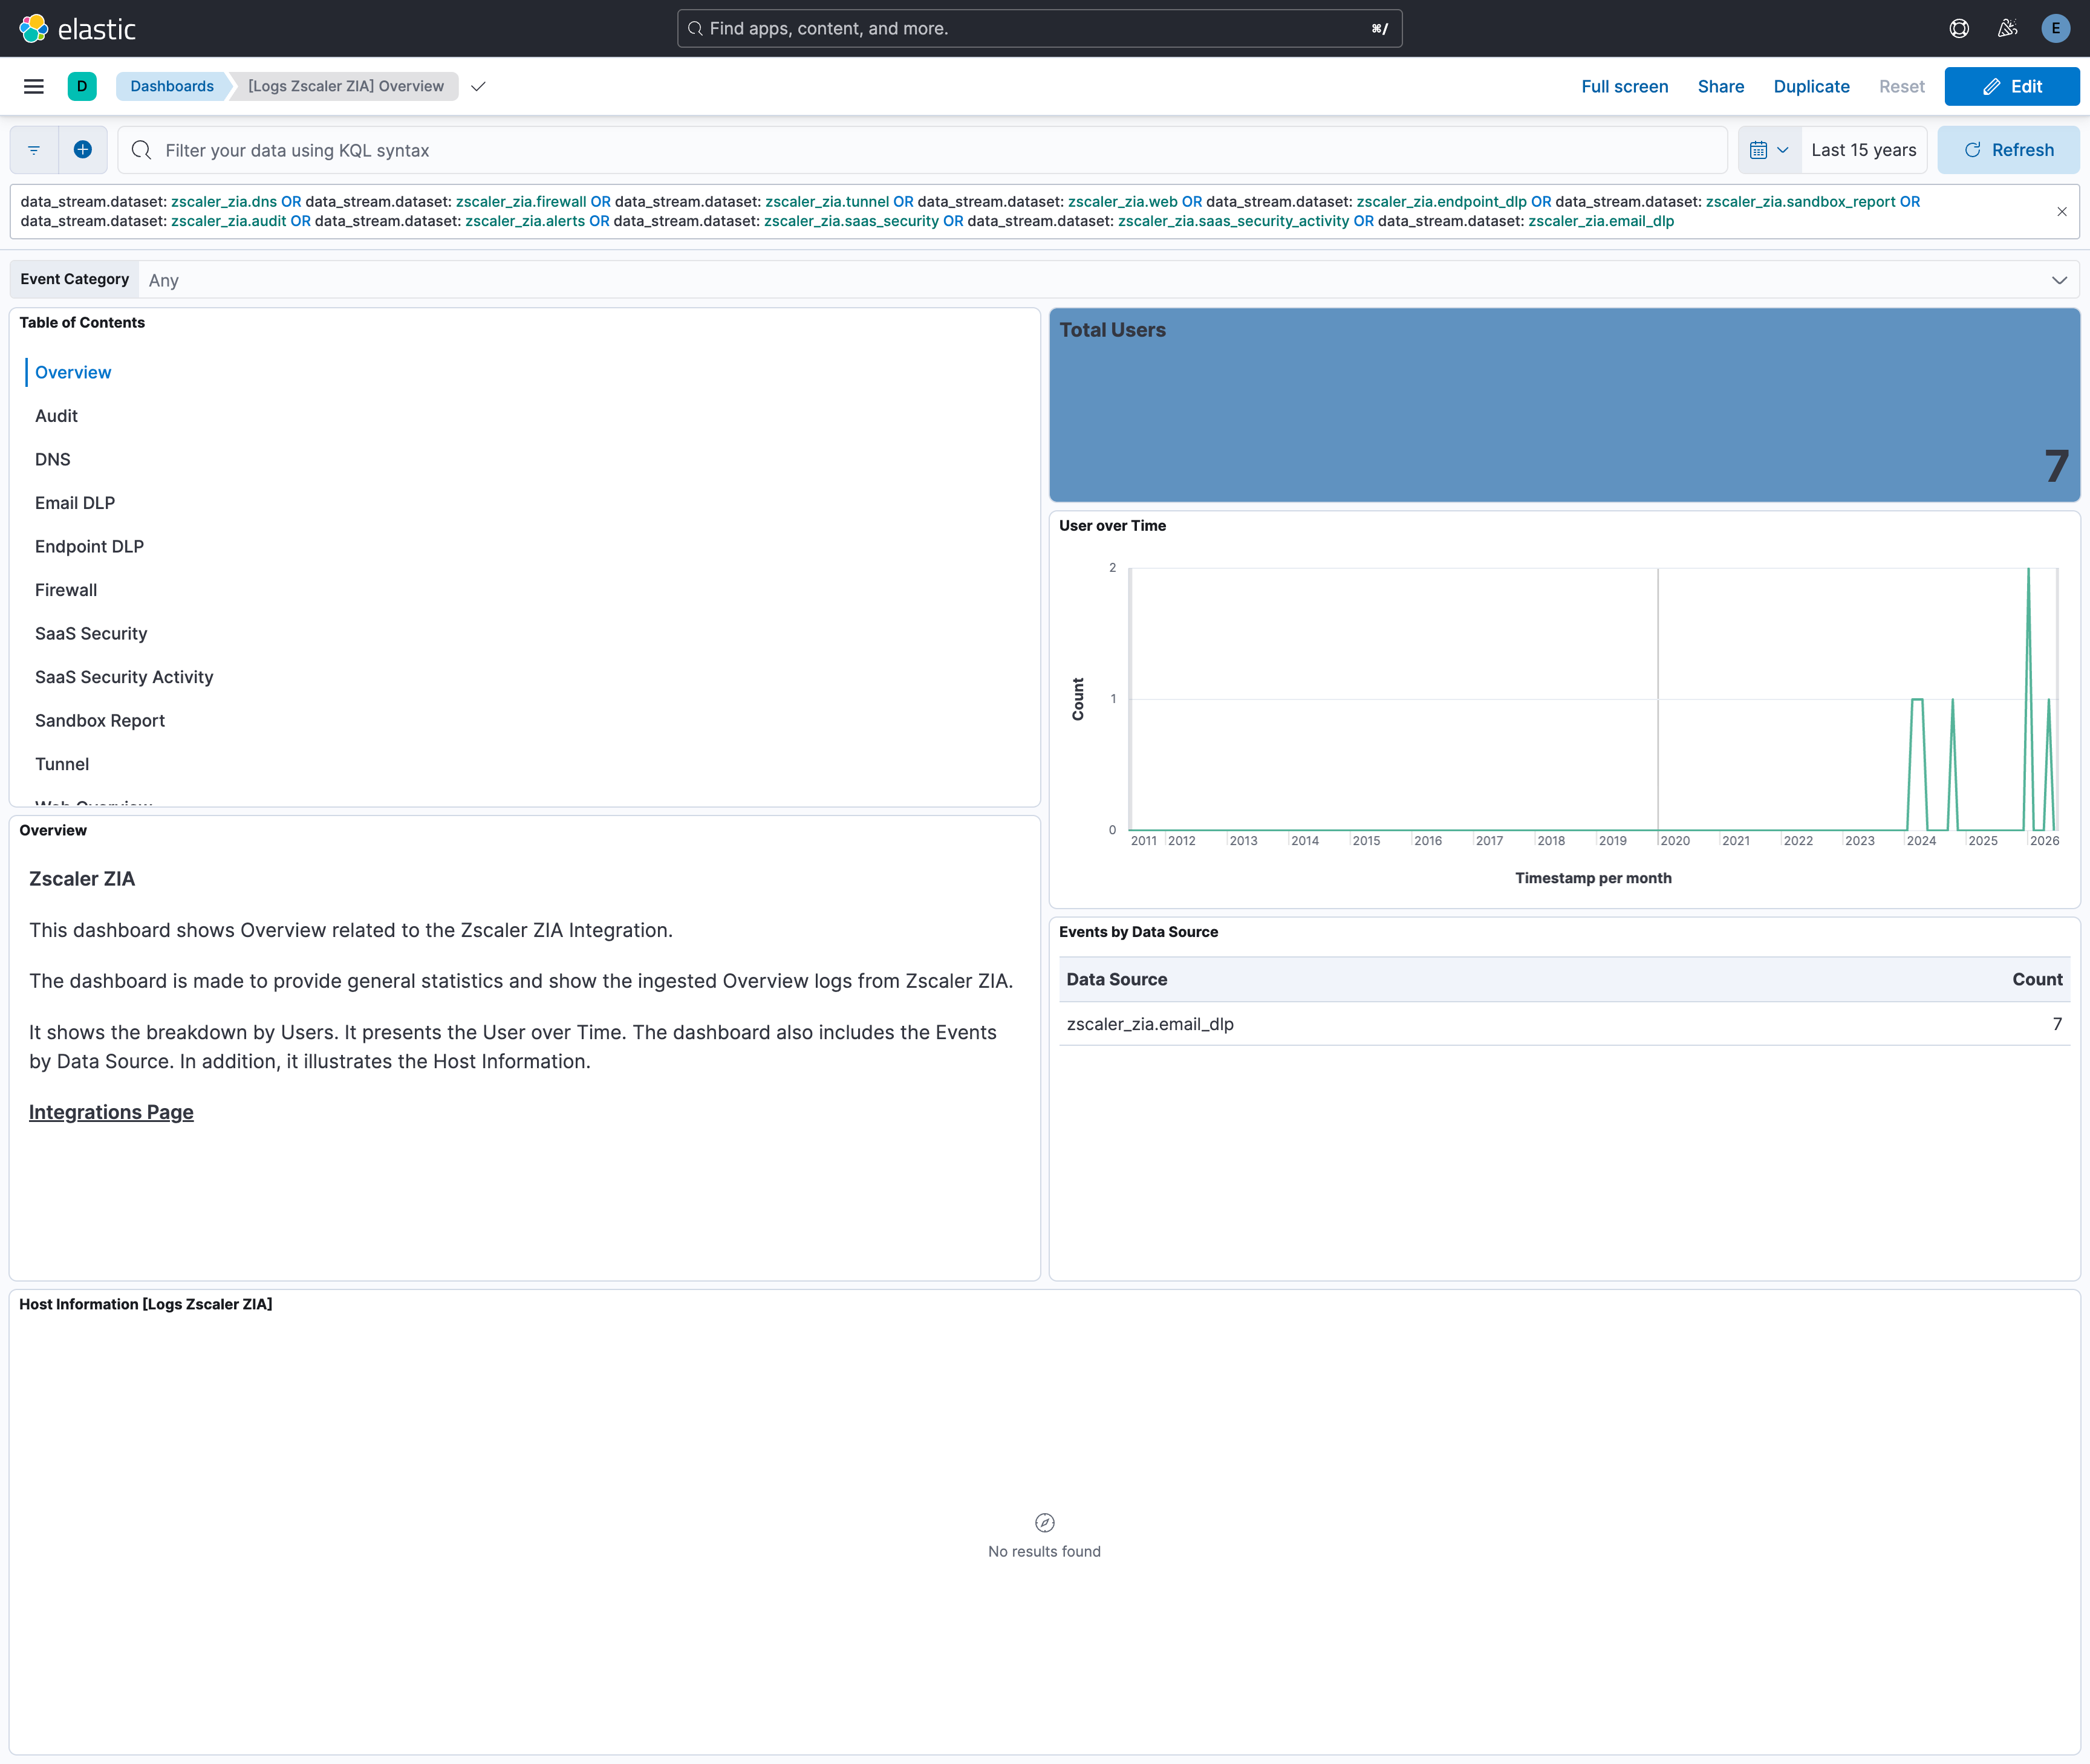The height and width of the screenshot is (1764, 2090).
Task: Sort by the Count column header
Action: pos(2037,979)
